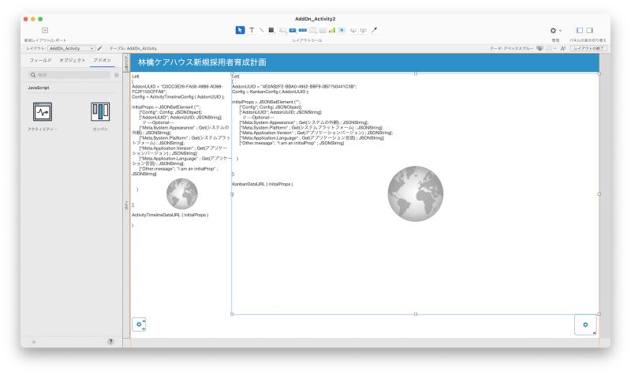Select the Activity Timeline add-on icon

pos(43,112)
